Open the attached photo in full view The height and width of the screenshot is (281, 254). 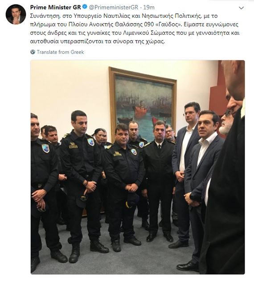pyautogui.click(x=138, y=167)
